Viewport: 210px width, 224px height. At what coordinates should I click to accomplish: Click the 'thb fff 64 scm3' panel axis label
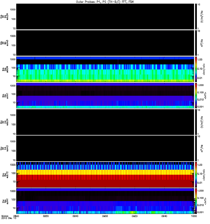tap(4, 43)
